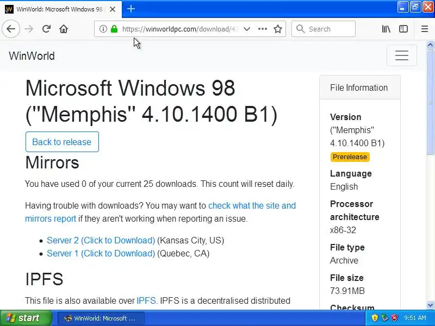Click the Back to release button
This screenshot has height=326, width=435.
point(62,142)
